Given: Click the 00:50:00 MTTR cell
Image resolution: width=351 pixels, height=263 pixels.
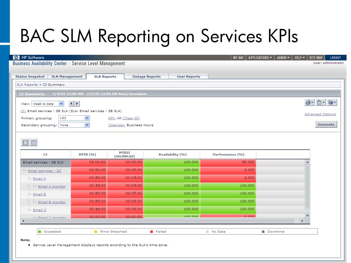Looking at the screenshot, I should click(x=89, y=171).
